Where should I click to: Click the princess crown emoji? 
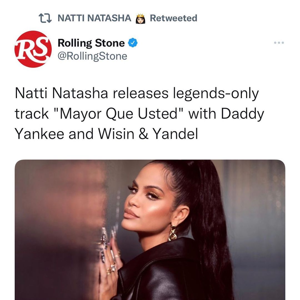pyautogui.click(x=141, y=18)
